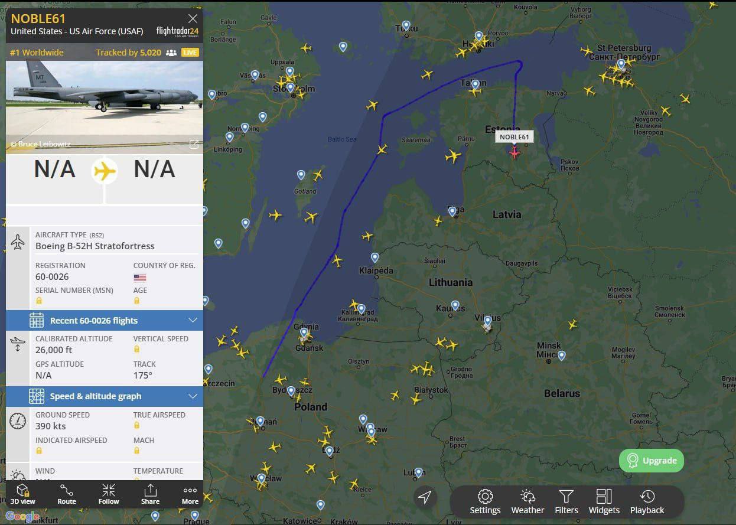
Task: Open the Widgets menu
Action: click(x=604, y=502)
